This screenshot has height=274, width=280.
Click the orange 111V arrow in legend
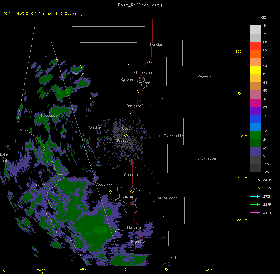coord(255,188)
